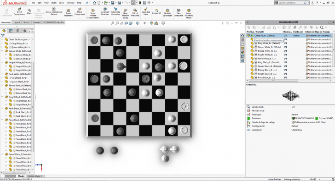Open Reference Geometry tool
Image resolution: width=335 pixels, height=181 pixels.
(116, 11)
